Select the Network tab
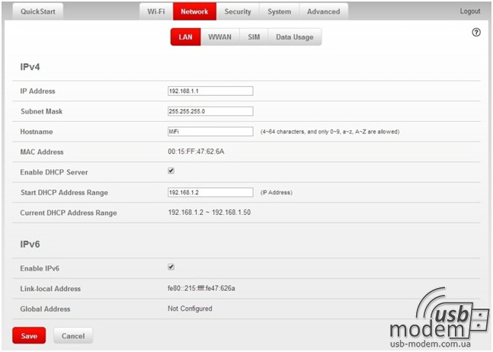 (194, 11)
